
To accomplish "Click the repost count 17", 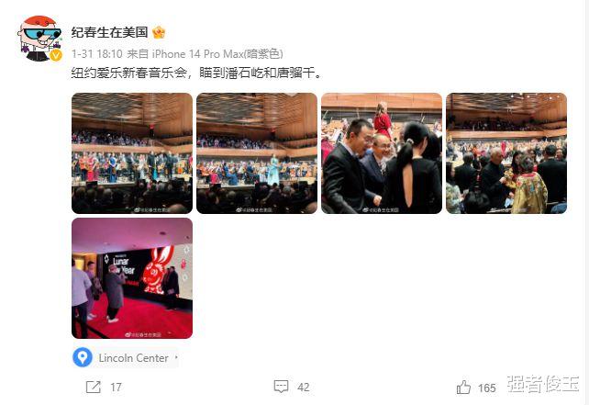I will (x=117, y=388).
